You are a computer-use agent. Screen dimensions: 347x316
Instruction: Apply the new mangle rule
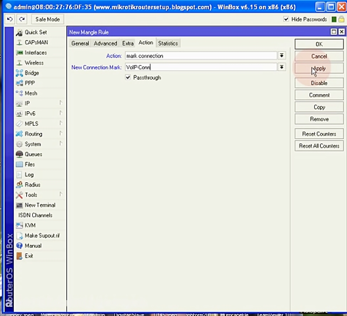(318, 68)
